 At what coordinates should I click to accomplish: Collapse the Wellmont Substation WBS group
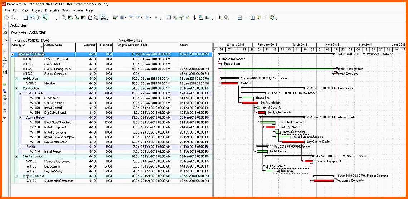pos(13,54)
